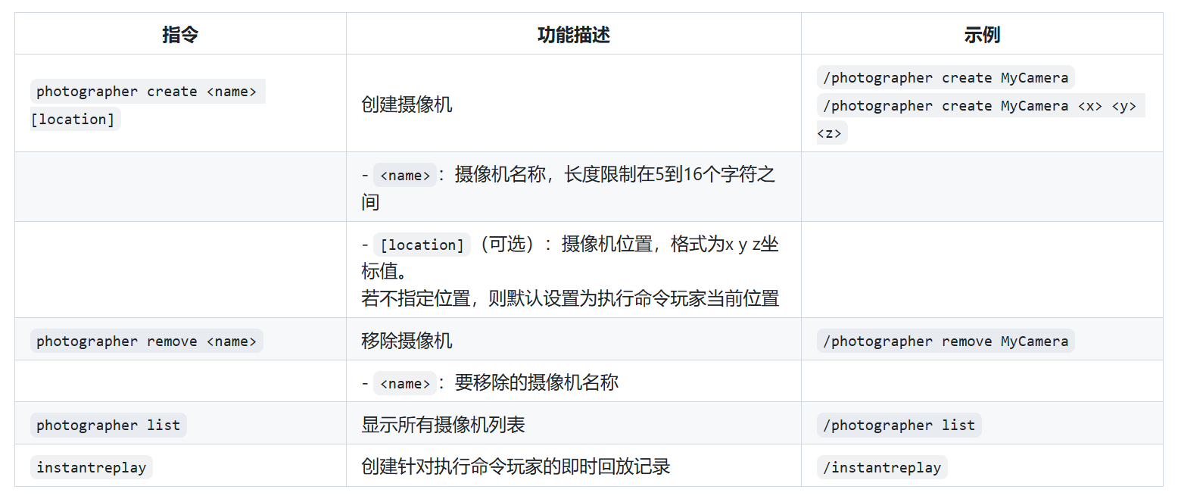Click the /photographer remove MyCamera example
1178x502 pixels.
pyautogui.click(x=946, y=341)
